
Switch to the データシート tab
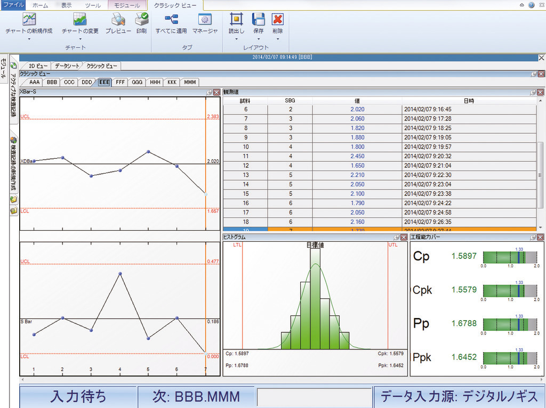(67, 66)
